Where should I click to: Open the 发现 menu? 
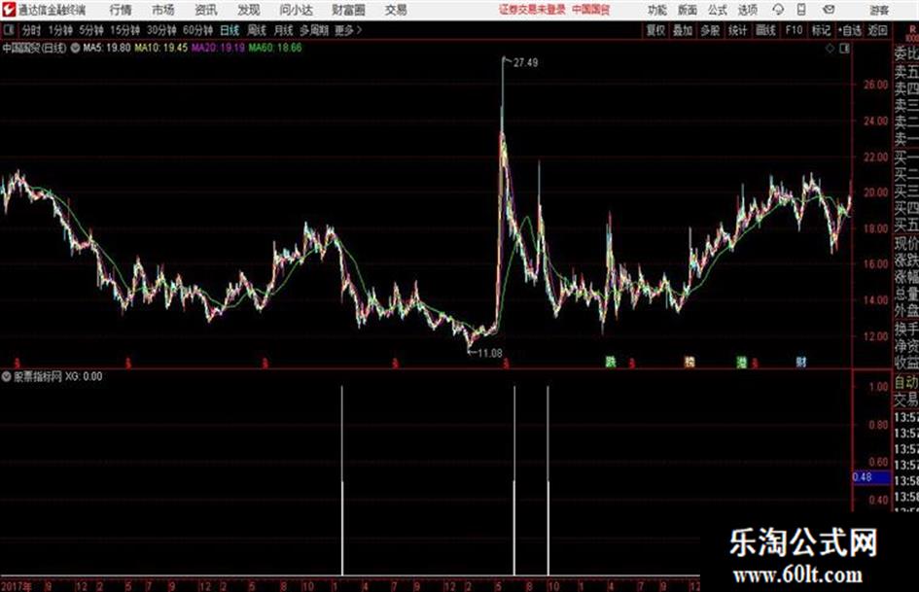[x=249, y=10]
